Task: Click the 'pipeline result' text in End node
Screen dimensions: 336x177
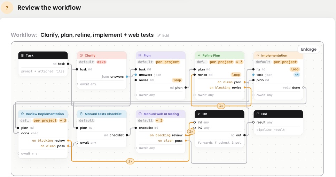Action: [271, 130]
